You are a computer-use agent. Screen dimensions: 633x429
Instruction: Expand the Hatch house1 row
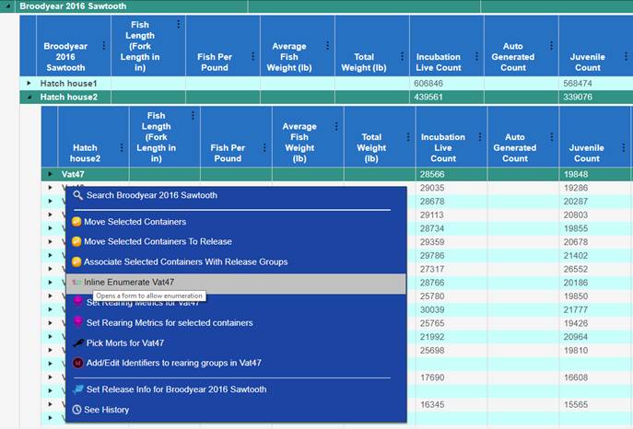click(29, 84)
